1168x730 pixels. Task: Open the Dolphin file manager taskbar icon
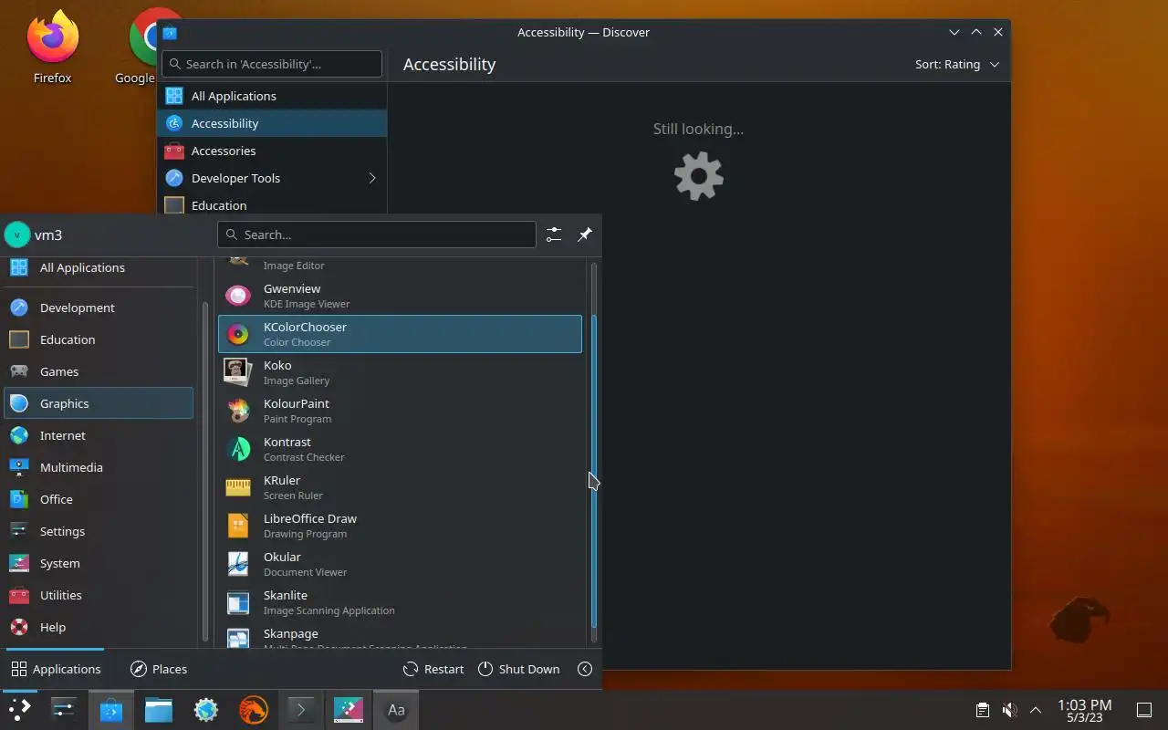159,710
